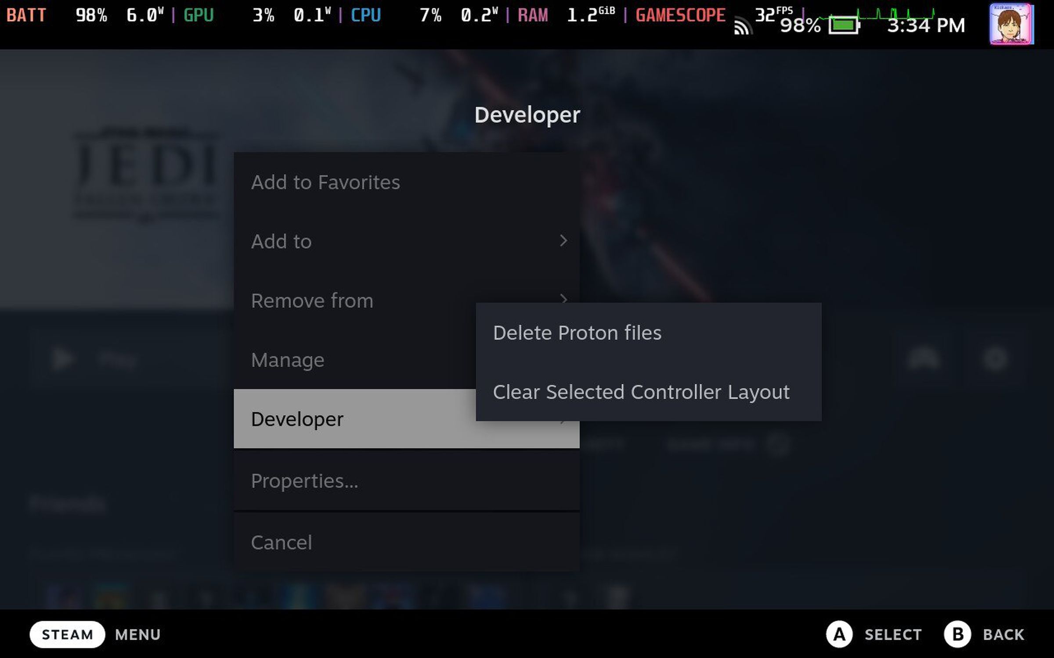Select the profile avatar icon top right
The width and height of the screenshot is (1054, 658).
coord(1012,25)
